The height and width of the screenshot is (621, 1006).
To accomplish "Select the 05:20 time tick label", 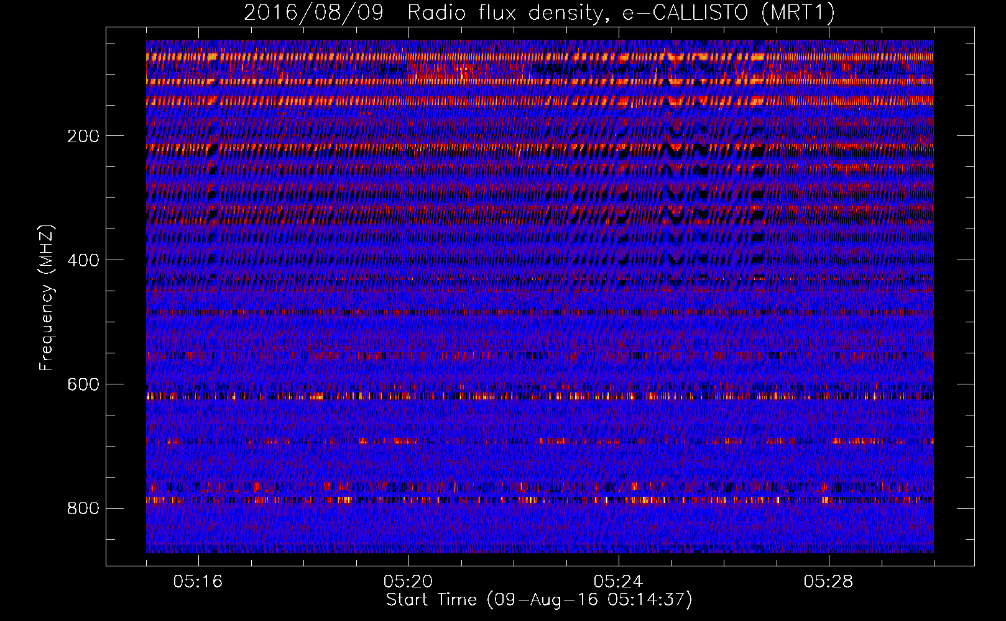I will [x=408, y=581].
